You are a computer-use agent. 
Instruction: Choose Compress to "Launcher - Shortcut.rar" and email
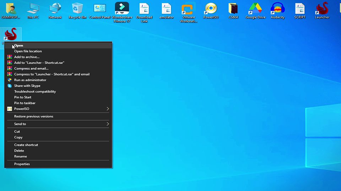point(58,74)
